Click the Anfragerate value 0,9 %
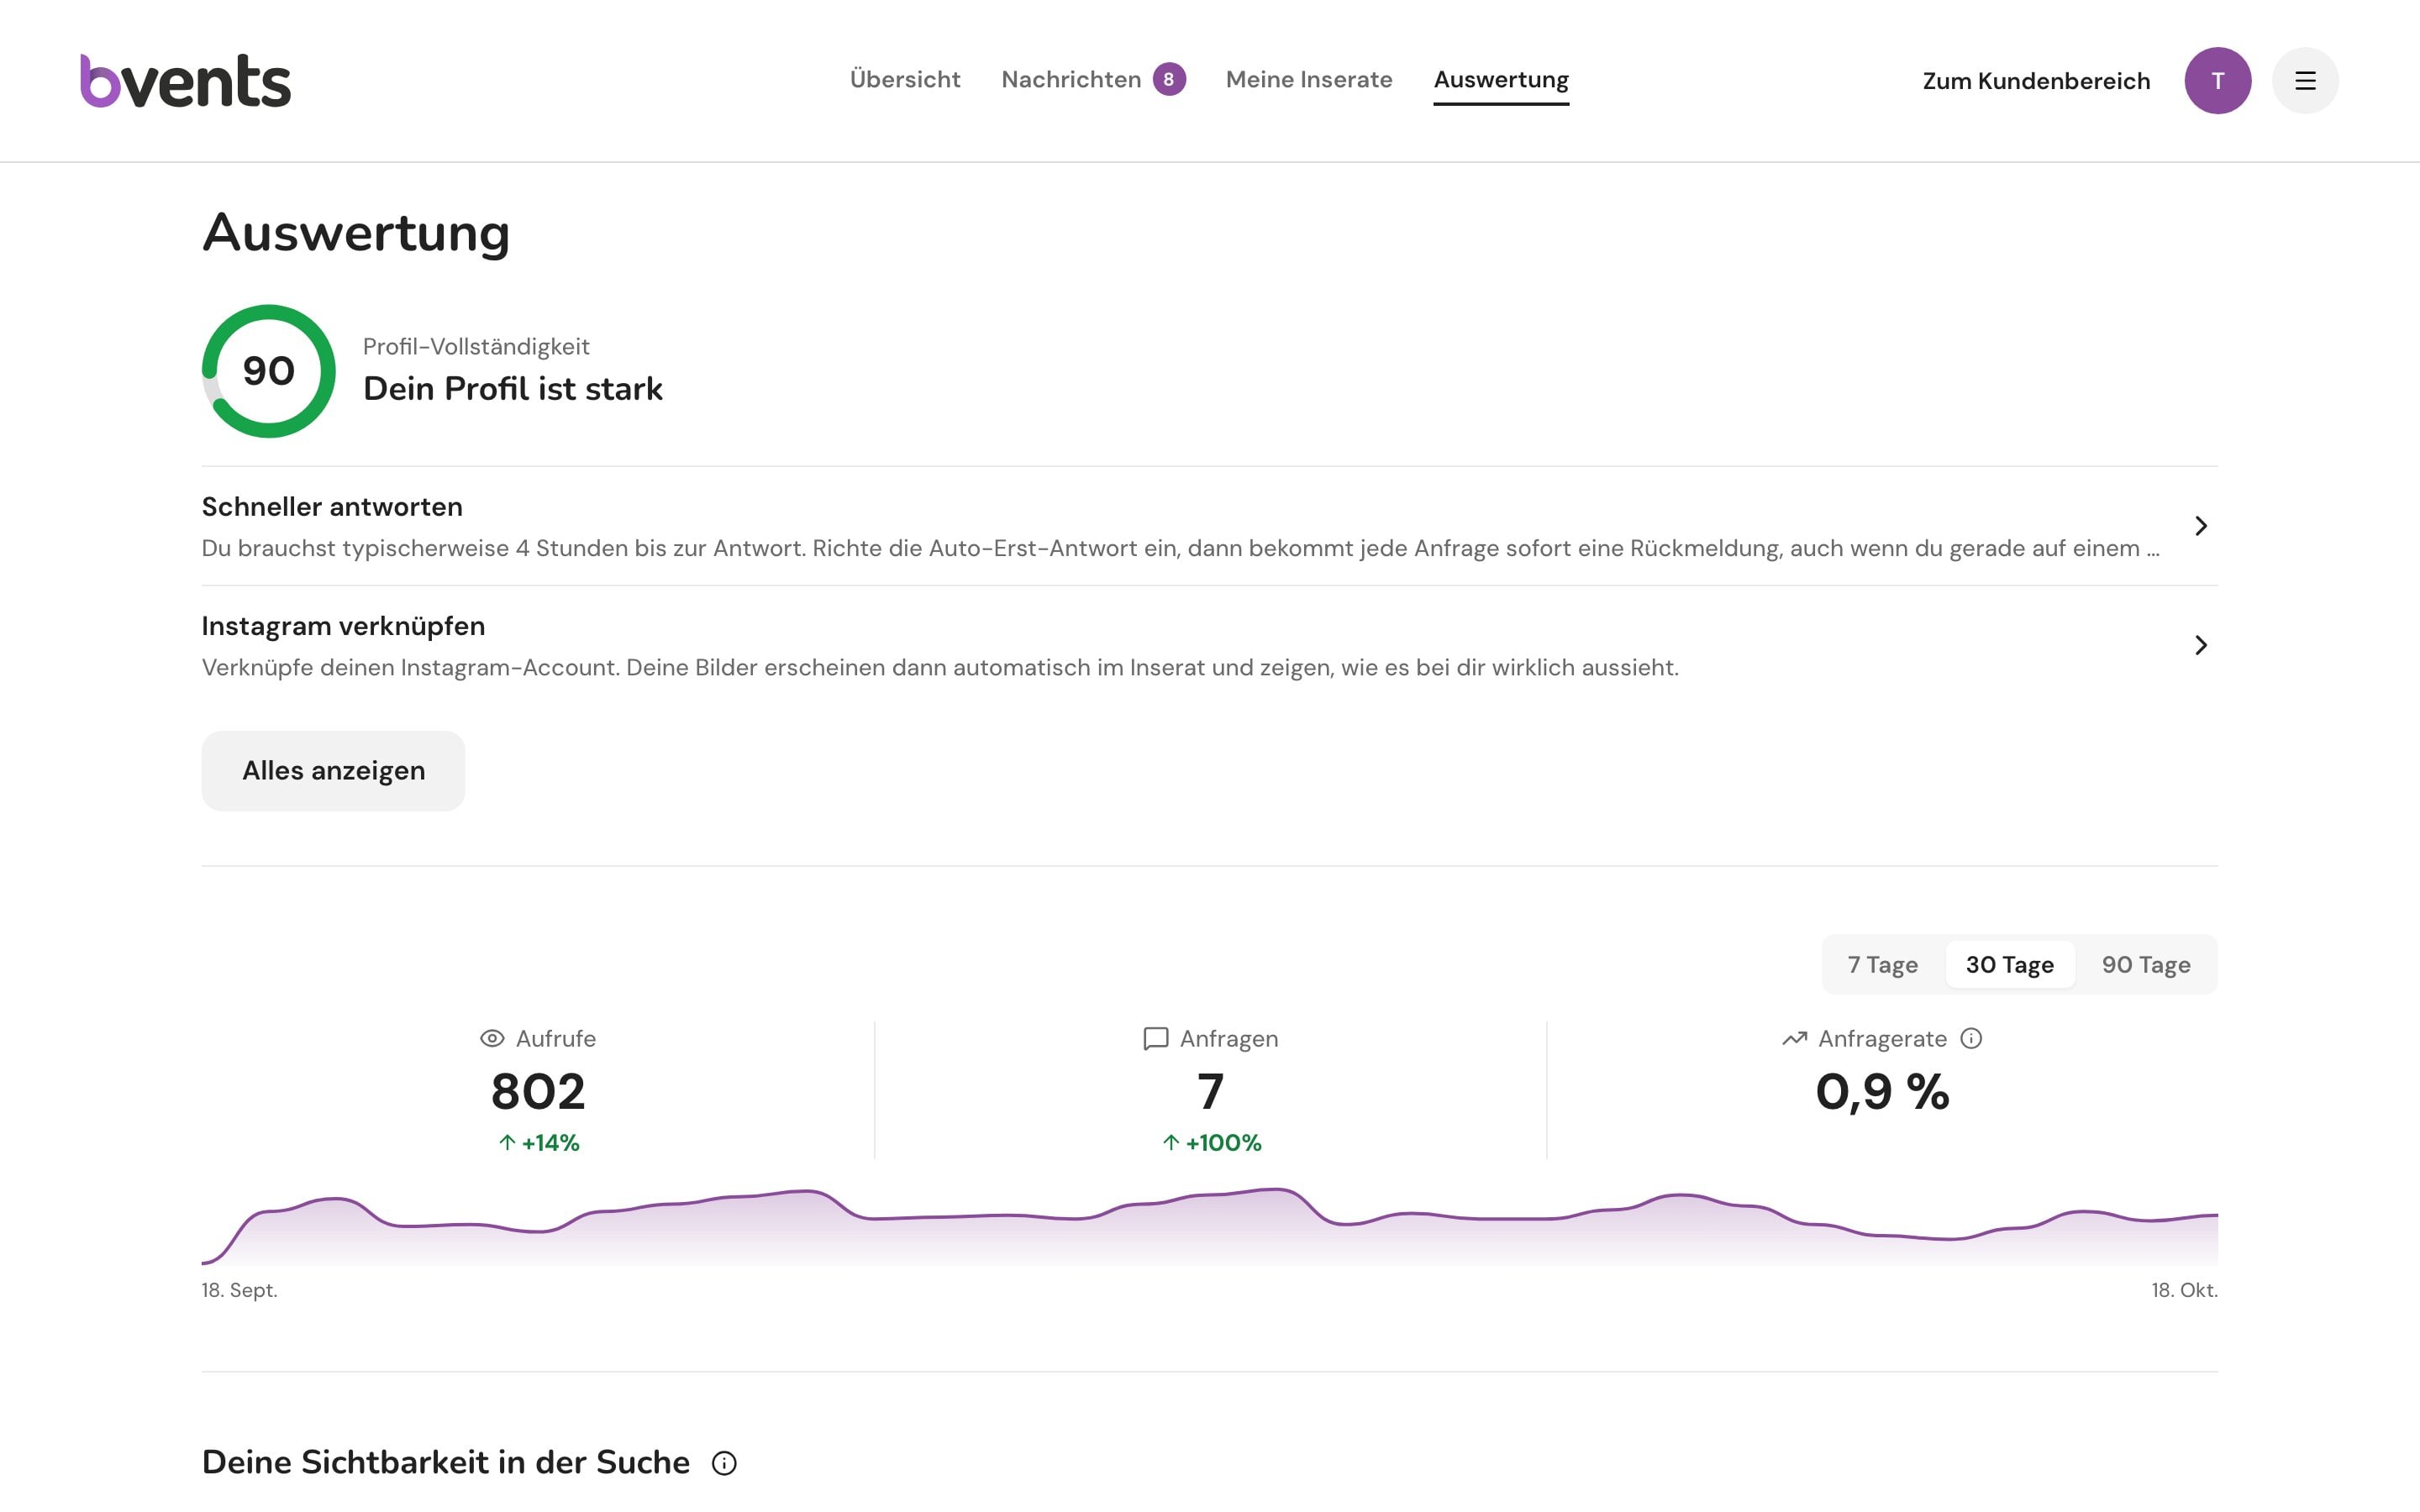This screenshot has width=2420, height=1512. [1882, 1091]
